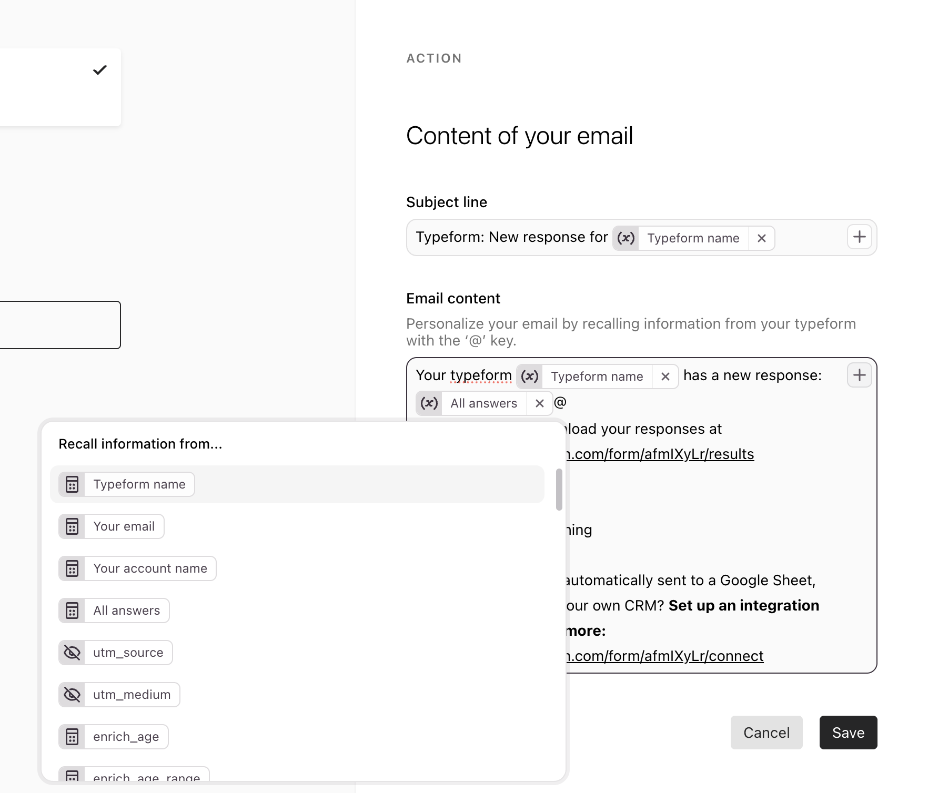
Task: Click the Typeform name chip in subject
Action: [693, 238]
